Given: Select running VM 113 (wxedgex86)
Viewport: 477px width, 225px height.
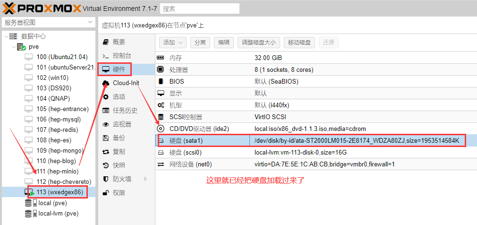Looking at the screenshot, I should (60, 192).
